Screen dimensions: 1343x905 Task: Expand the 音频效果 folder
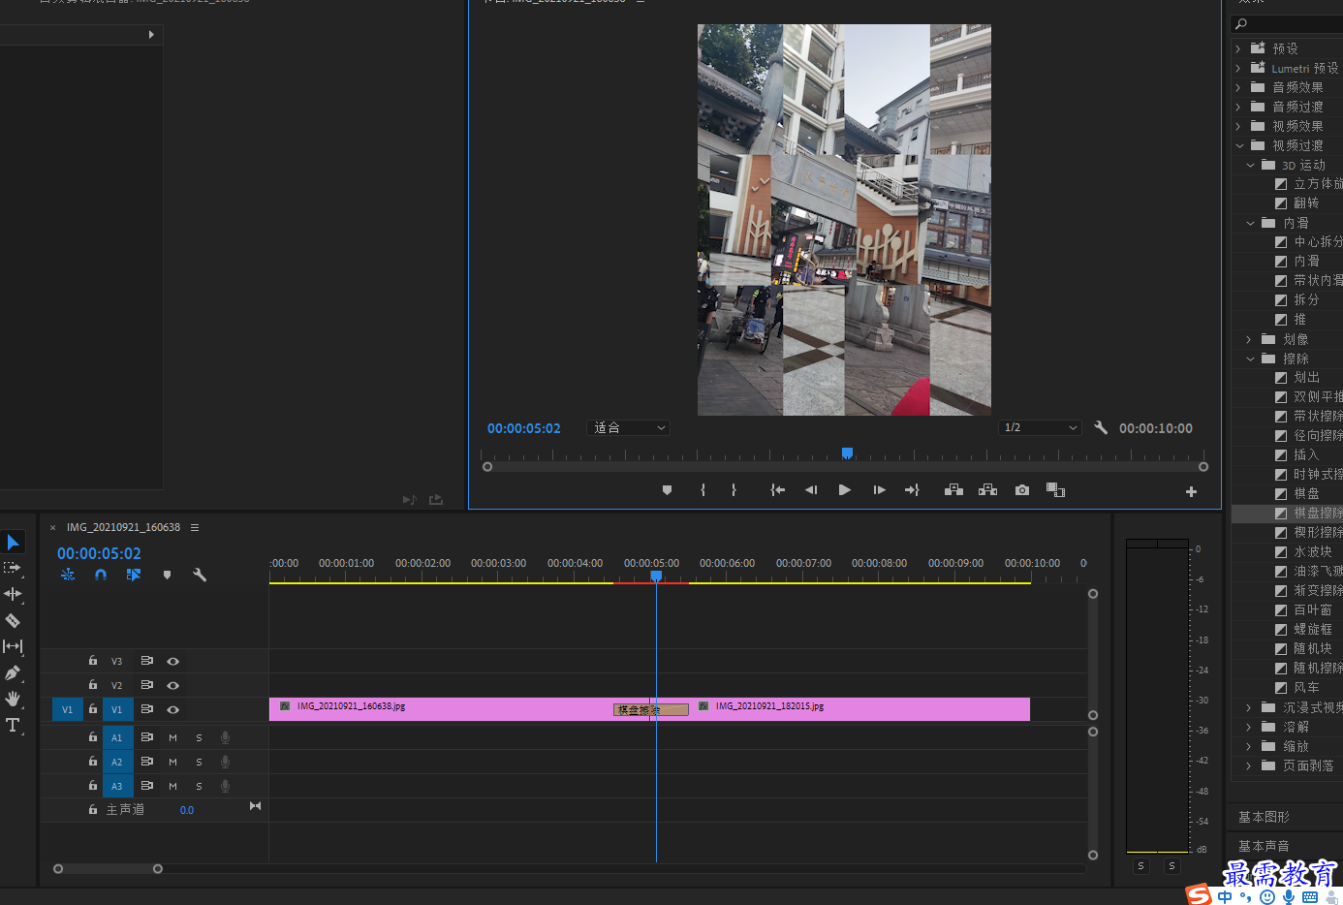[1237, 87]
